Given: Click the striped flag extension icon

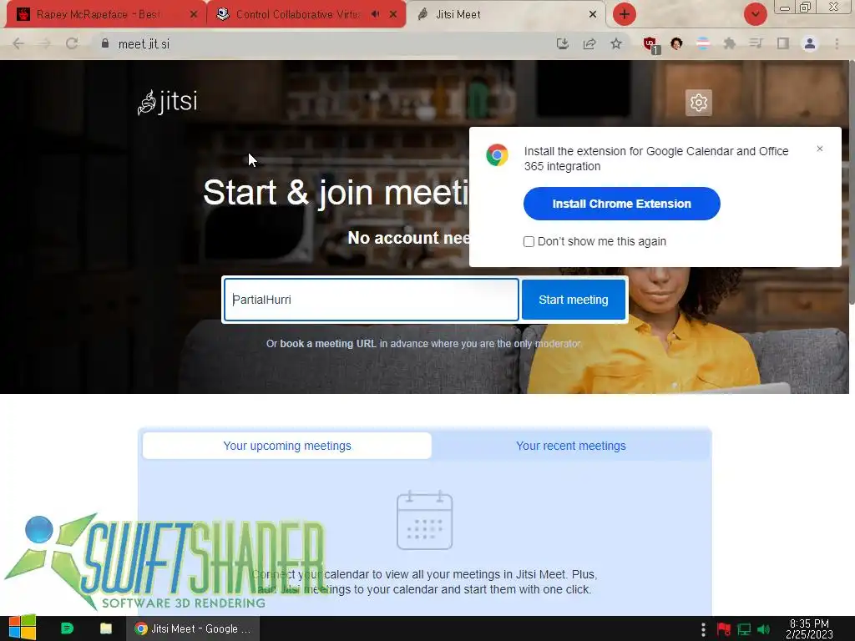Looking at the screenshot, I should (703, 43).
